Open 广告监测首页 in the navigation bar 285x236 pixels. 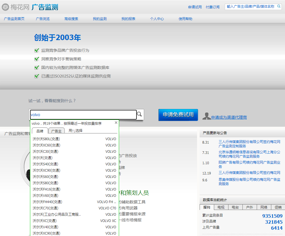click(14, 19)
